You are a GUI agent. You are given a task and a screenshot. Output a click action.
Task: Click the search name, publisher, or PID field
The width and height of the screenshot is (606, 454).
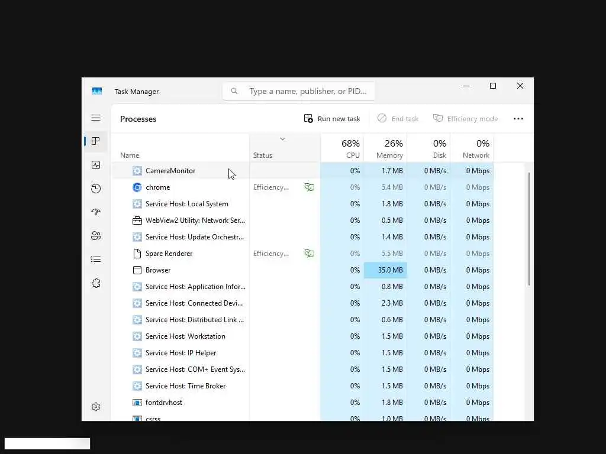[299, 91]
